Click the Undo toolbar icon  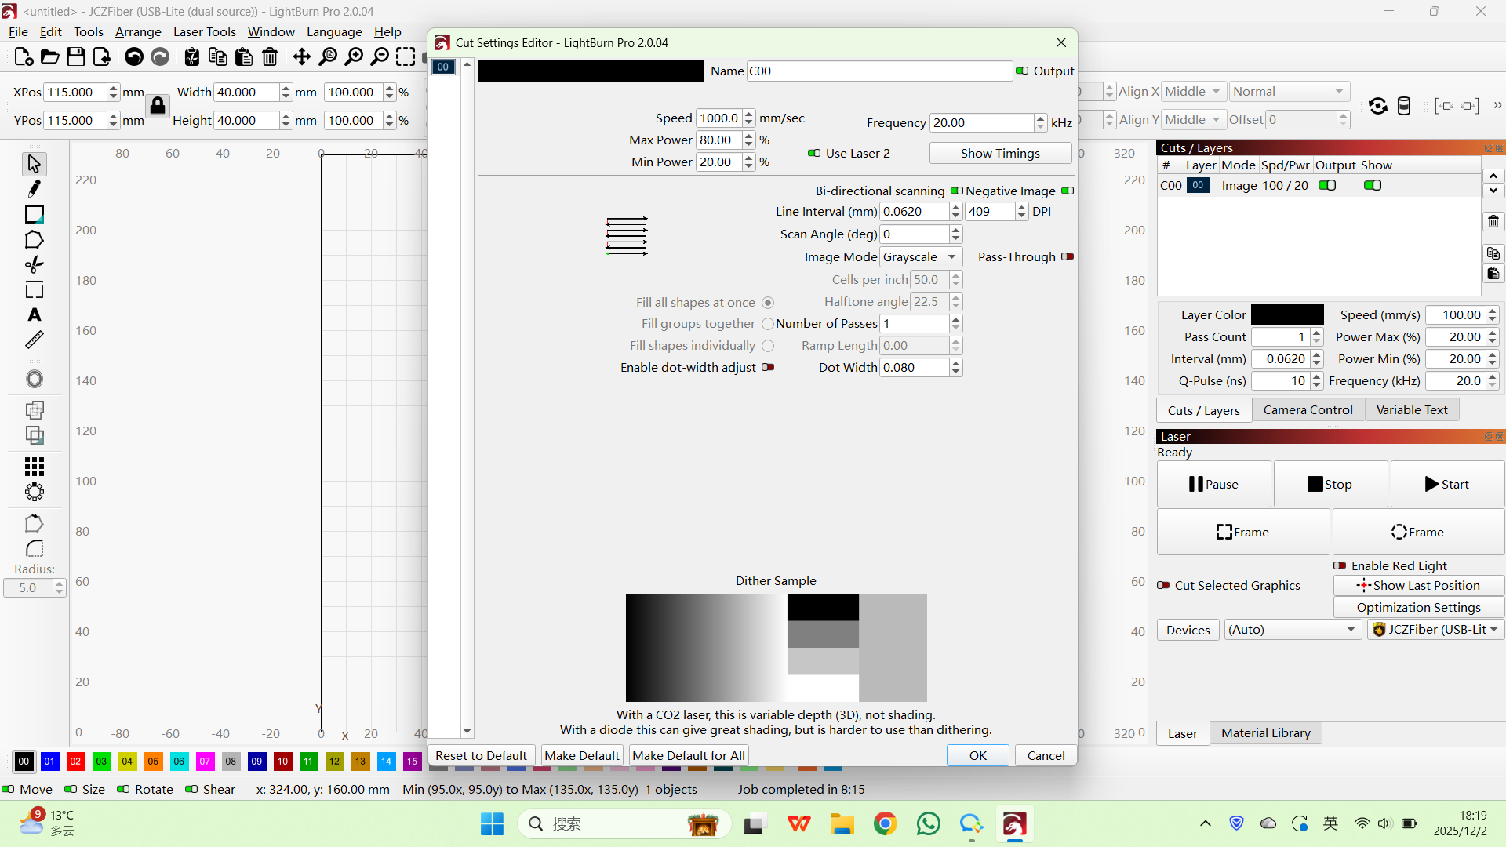[x=134, y=57]
